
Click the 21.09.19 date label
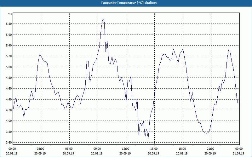point(238,153)
